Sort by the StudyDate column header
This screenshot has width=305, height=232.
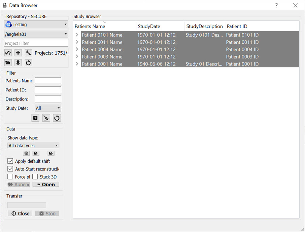(160, 26)
